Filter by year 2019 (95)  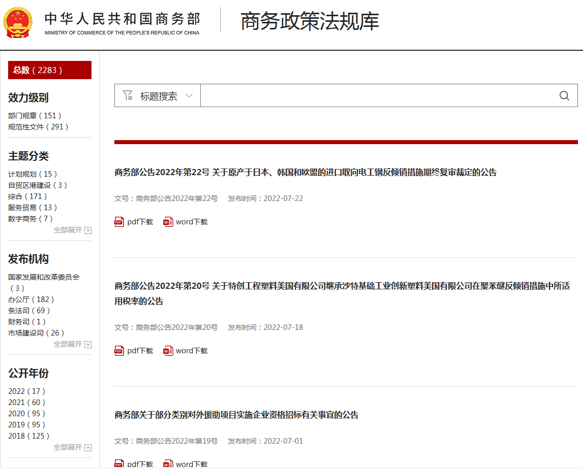tap(27, 425)
